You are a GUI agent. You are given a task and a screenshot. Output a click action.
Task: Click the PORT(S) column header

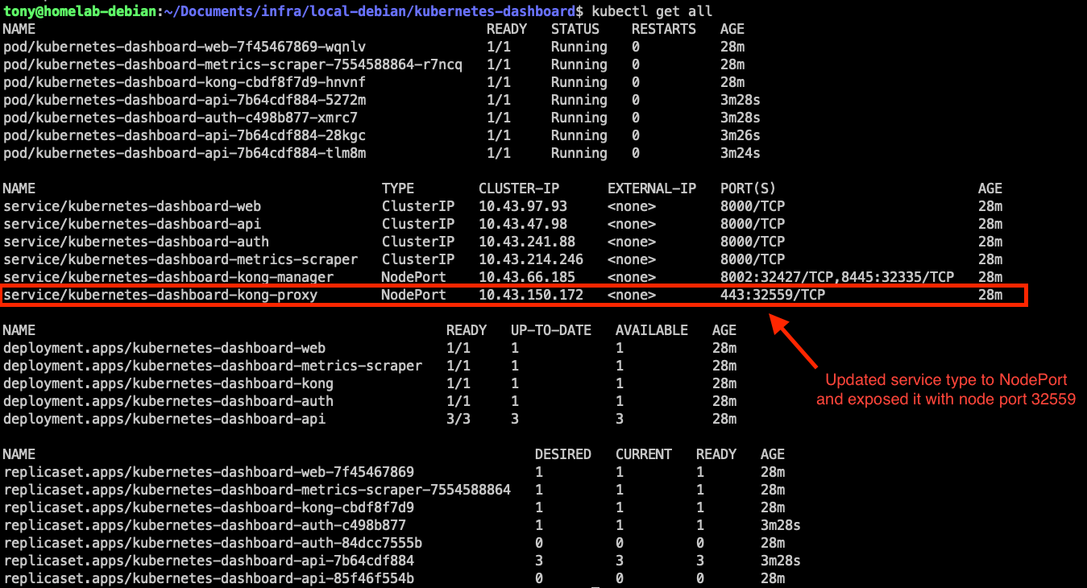(x=749, y=188)
